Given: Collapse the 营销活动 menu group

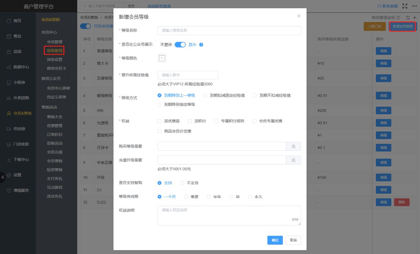Looking at the screenshot, I should click(71, 107).
